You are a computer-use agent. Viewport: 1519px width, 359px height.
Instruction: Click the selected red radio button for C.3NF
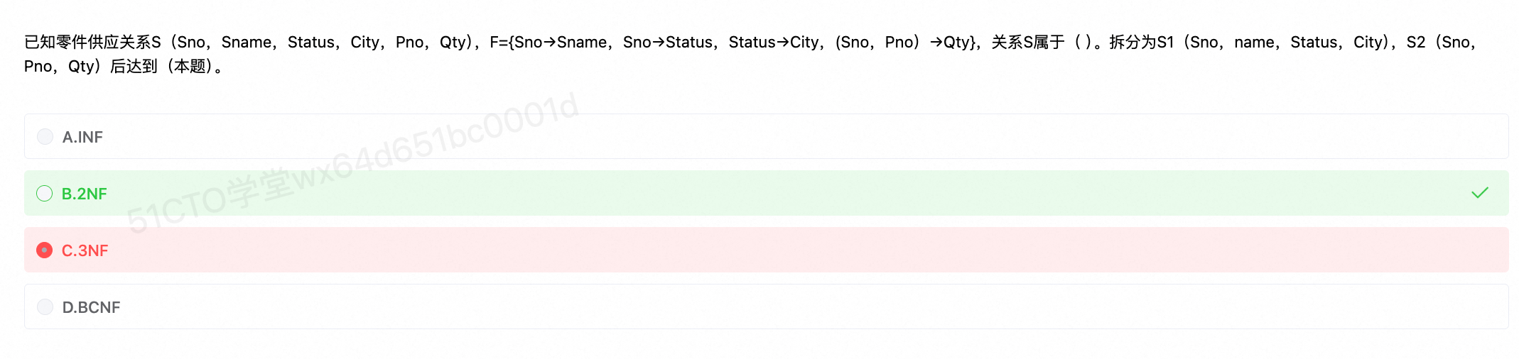(x=45, y=250)
